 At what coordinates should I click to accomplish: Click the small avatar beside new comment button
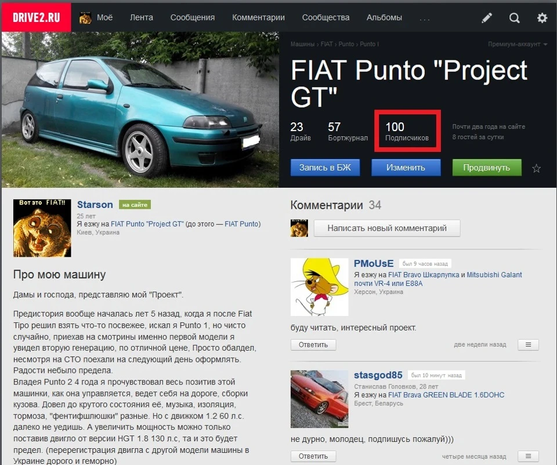click(299, 228)
